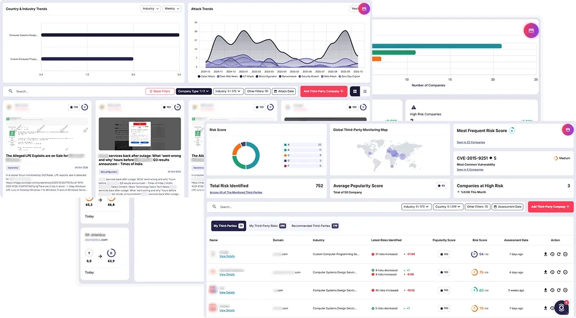Open the Seen in 22 Companies link

471,142
